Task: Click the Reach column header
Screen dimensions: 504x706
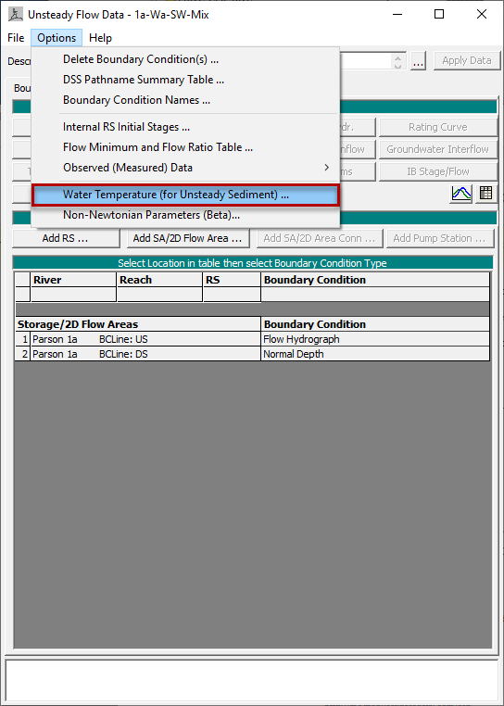Action: (159, 280)
